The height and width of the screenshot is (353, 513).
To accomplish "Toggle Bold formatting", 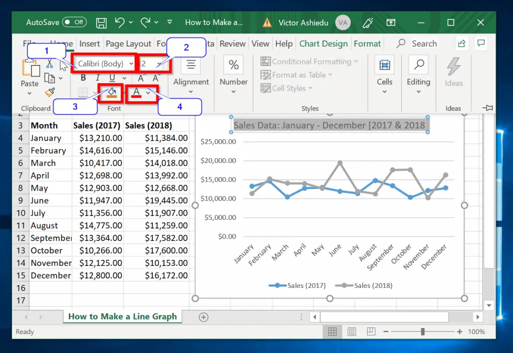I will coord(83,78).
